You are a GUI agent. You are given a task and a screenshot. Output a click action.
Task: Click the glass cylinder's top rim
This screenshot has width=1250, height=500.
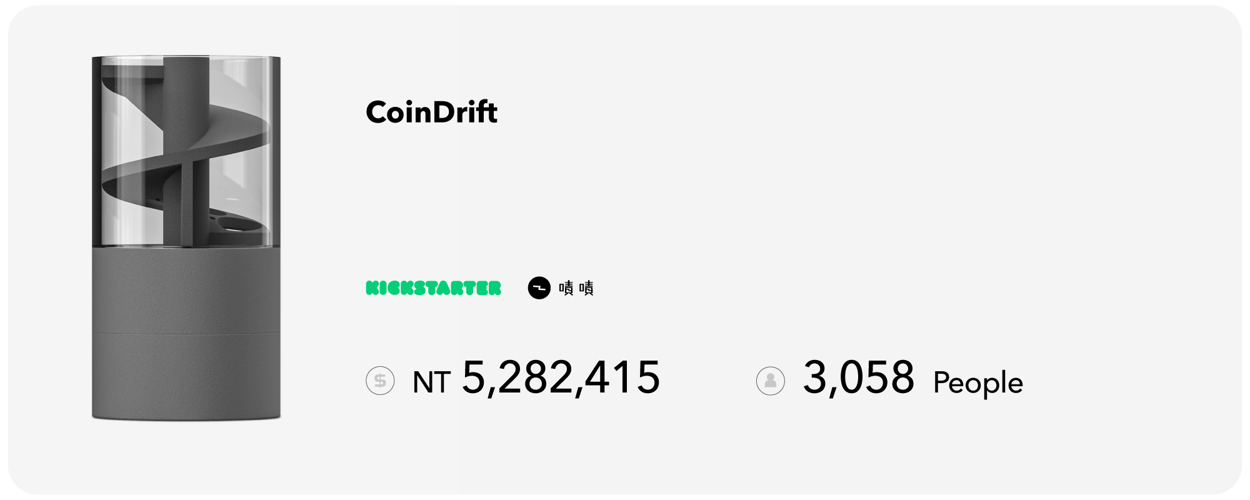click(186, 58)
